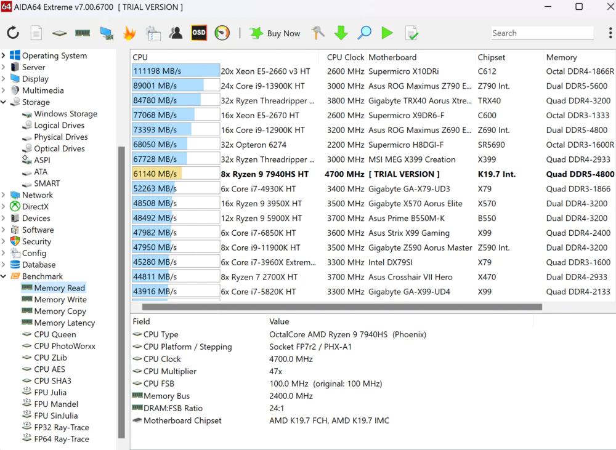Expand the Multimedia tree node
This screenshot has height=450, width=616.
coord(4,90)
